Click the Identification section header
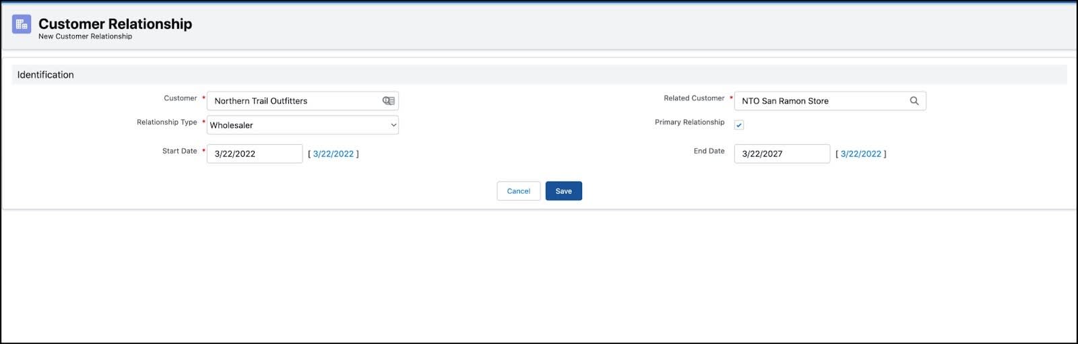 point(539,75)
